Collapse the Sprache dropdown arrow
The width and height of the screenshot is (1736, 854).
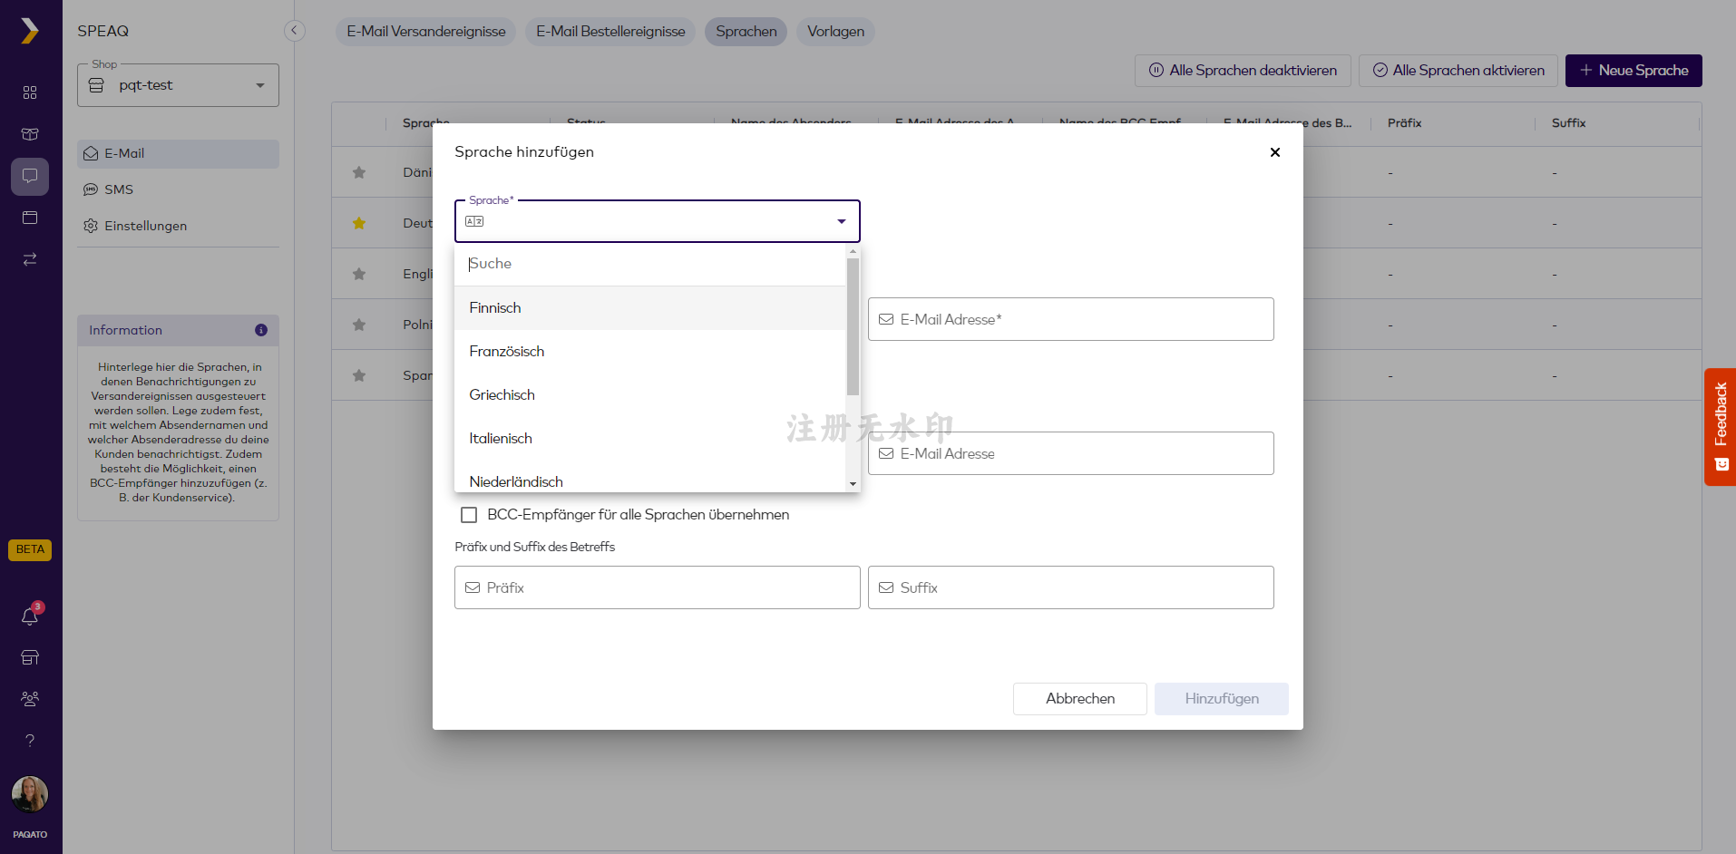pos(842,221)
